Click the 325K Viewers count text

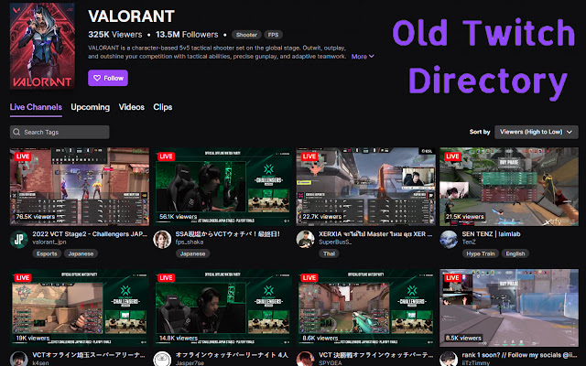[115, 35]
